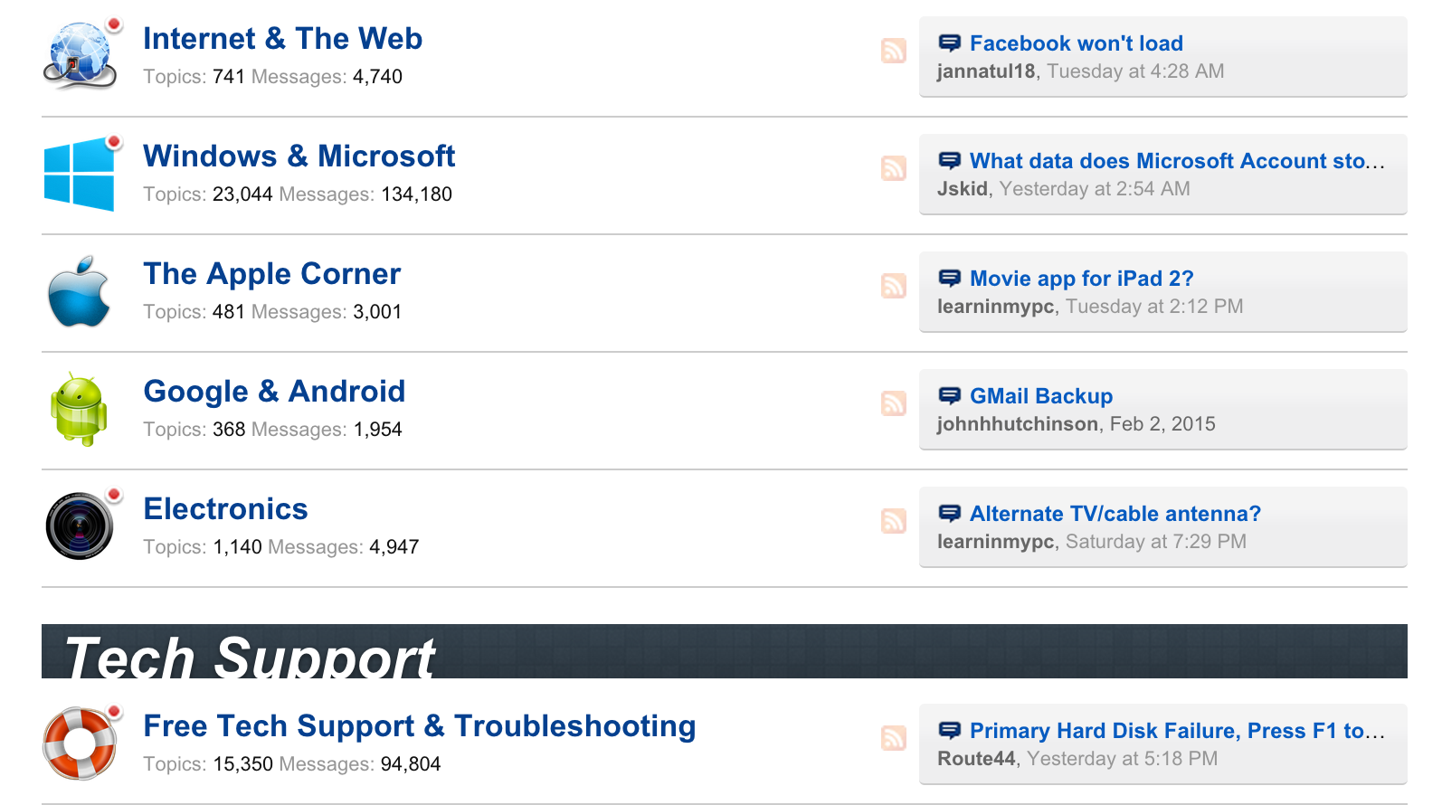Open the Internet & The Web forum
The width and height of the screenshot is (1442, 805).
[x=282, y=39]
